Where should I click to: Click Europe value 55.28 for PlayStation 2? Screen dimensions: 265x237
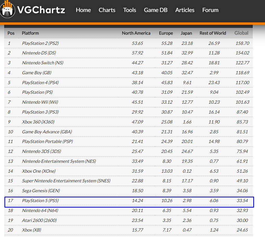pyautogui.click(x=167, y=43)
